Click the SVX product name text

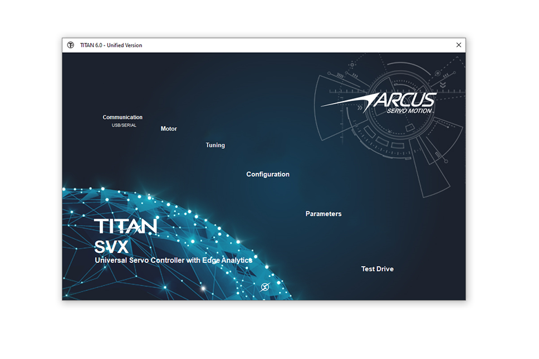(x=111, y=247)
